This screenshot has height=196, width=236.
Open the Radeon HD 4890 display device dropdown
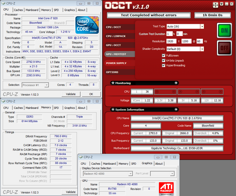130,174
